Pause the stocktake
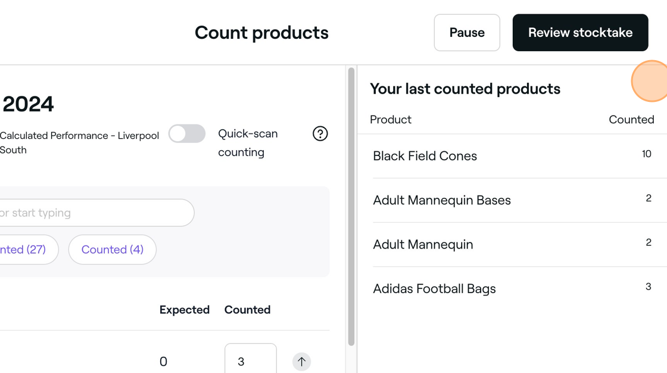Screen dimensions: 667x373 (467, 33)
